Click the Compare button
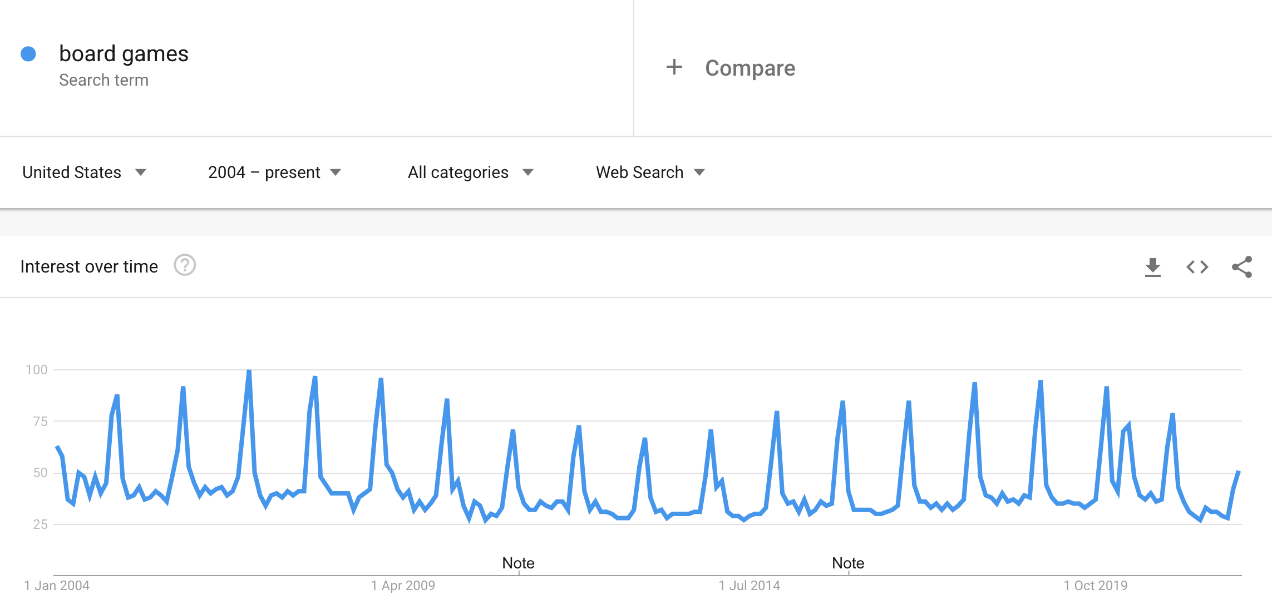Screen dimensions: 1272x614 731,68
